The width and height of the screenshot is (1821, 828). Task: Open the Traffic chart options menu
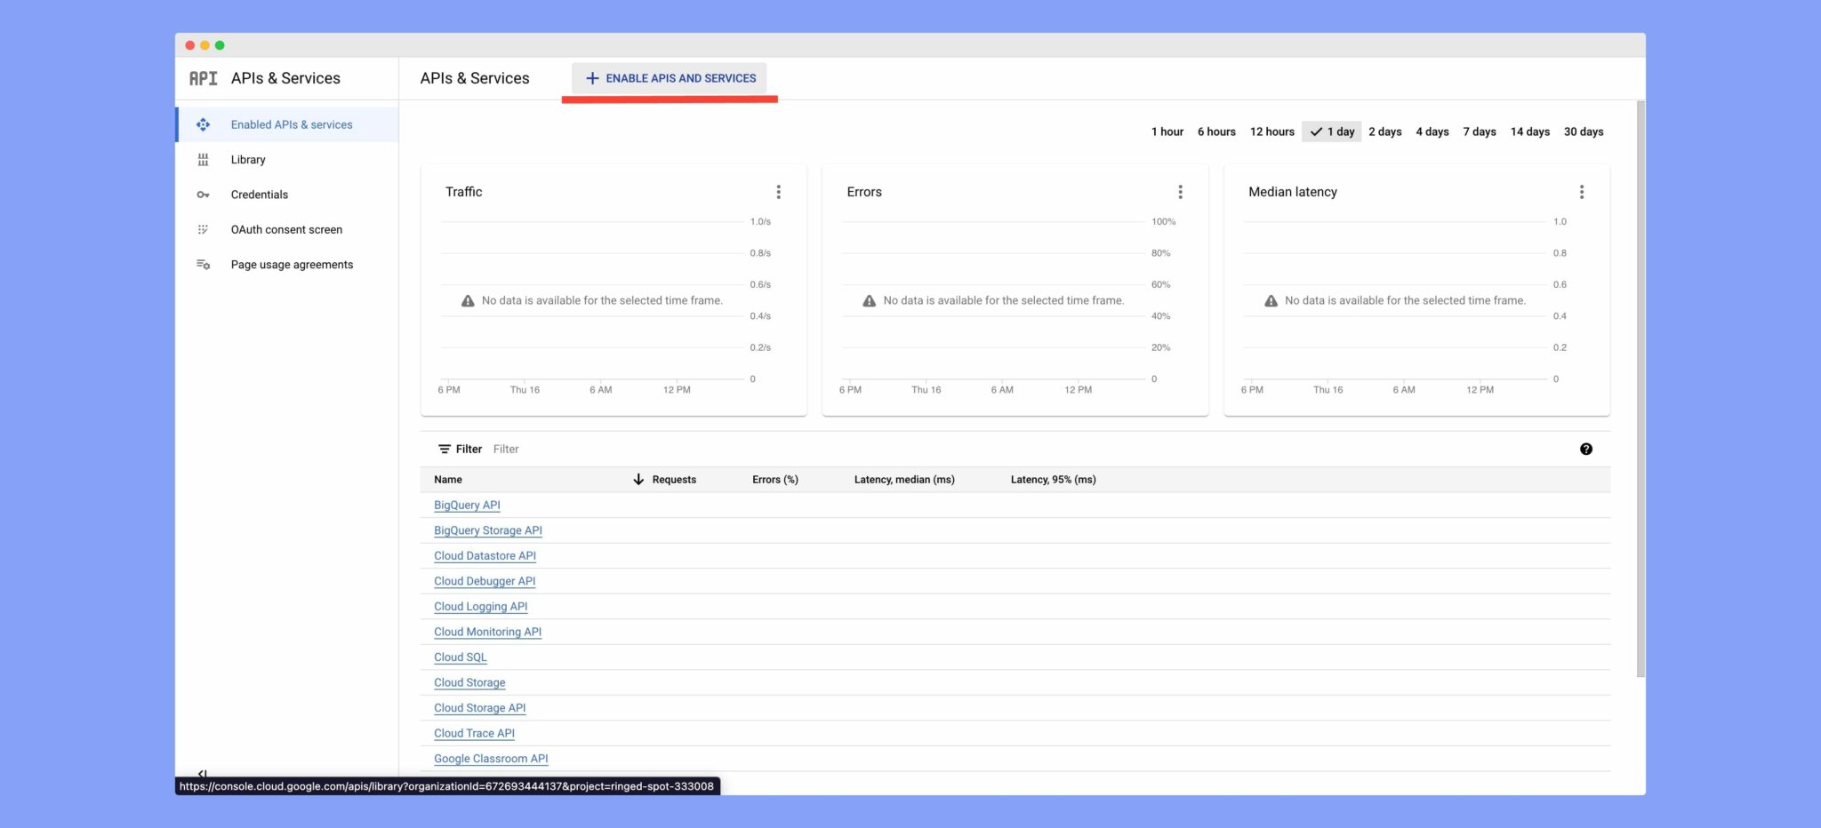pos(778,192)
